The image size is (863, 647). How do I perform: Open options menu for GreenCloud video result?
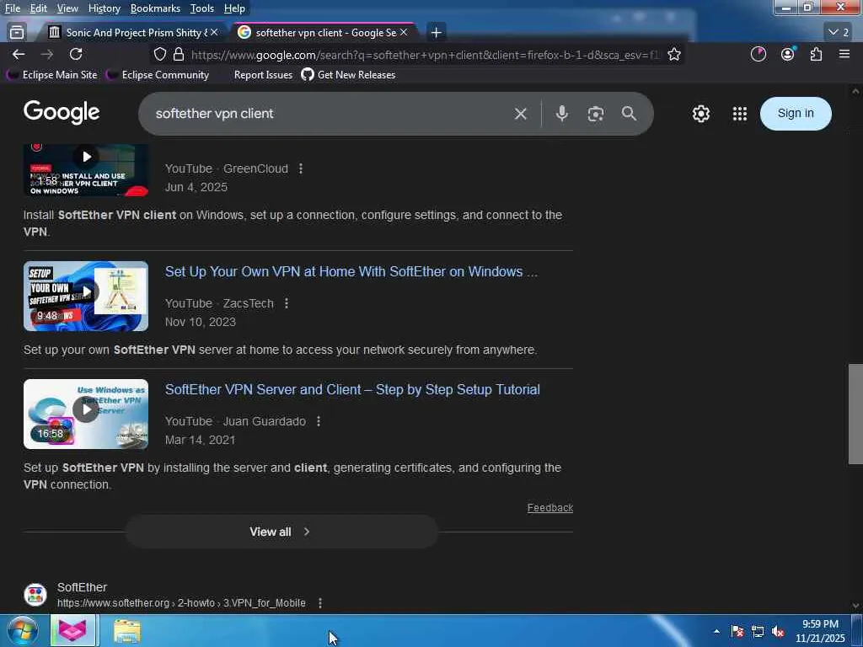coord(301,168)
